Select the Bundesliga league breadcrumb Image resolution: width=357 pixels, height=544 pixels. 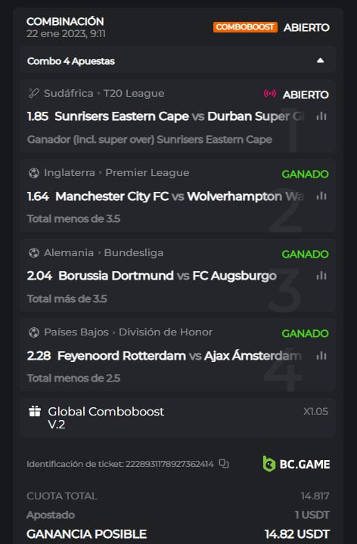(x=134, y=252)
